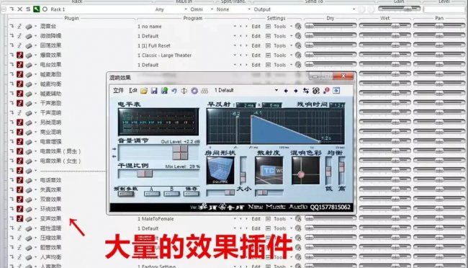Click the blue floppy save icon in plugin toolbar
The width and height of the screenshot is (468, 268).
coord(154,91)
